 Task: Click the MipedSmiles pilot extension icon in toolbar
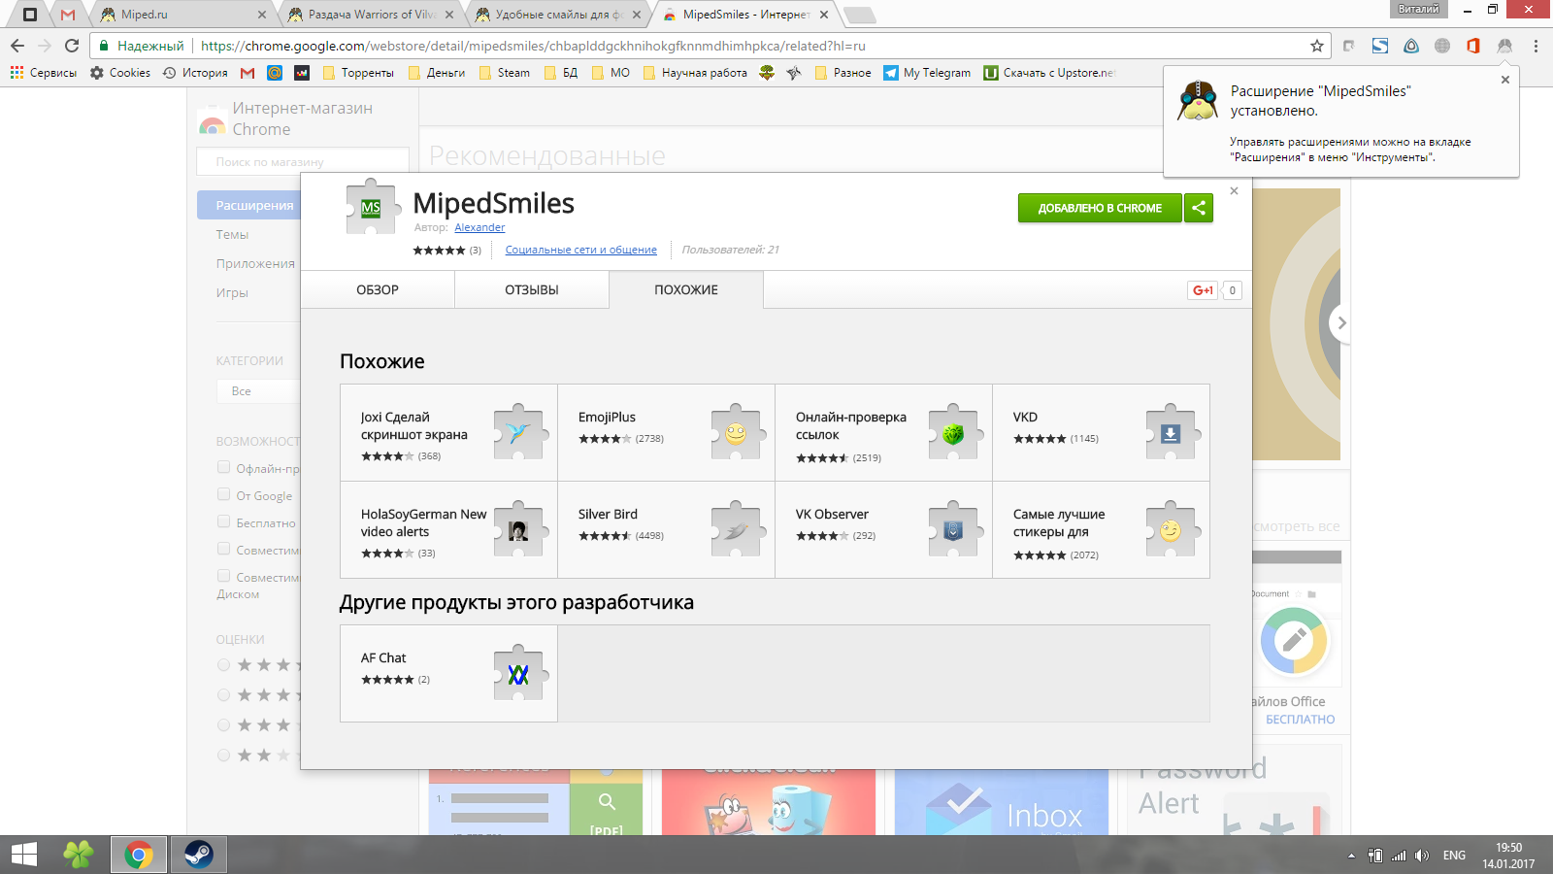1504,46
